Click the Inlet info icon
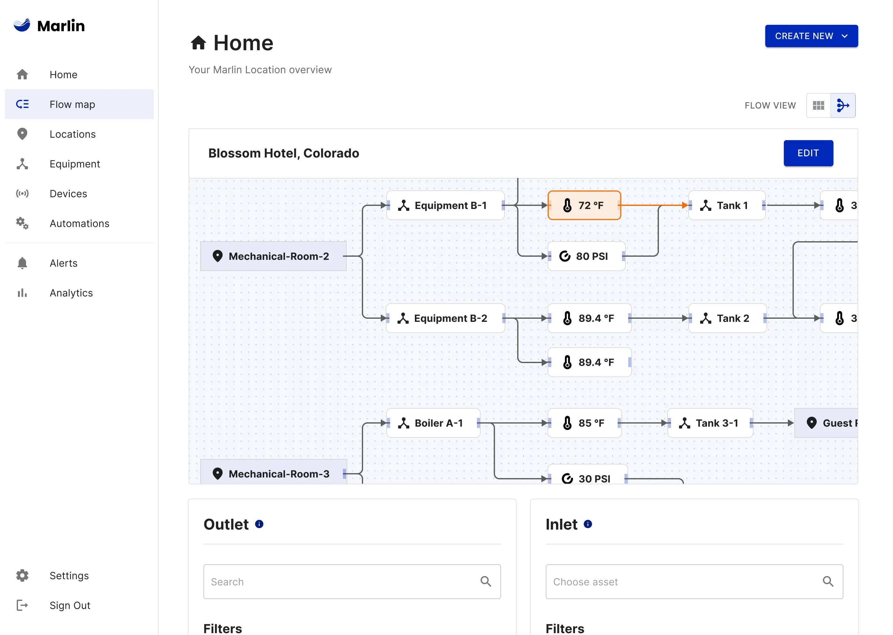The height and width of the screenshot is (635, 893). click(x=588, y=524)
